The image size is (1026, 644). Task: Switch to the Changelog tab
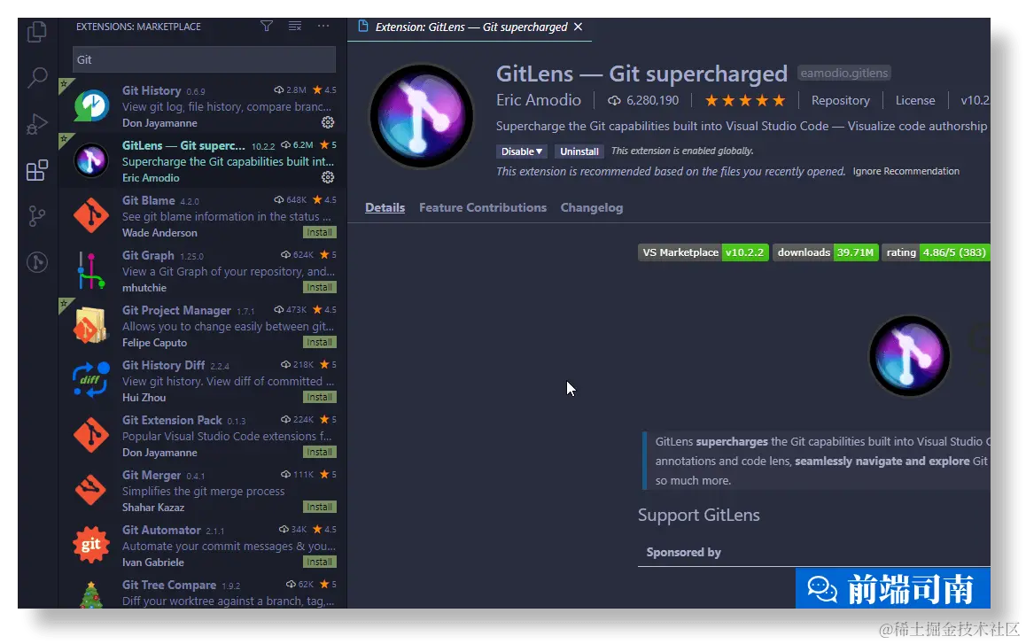tap(592, 207)
